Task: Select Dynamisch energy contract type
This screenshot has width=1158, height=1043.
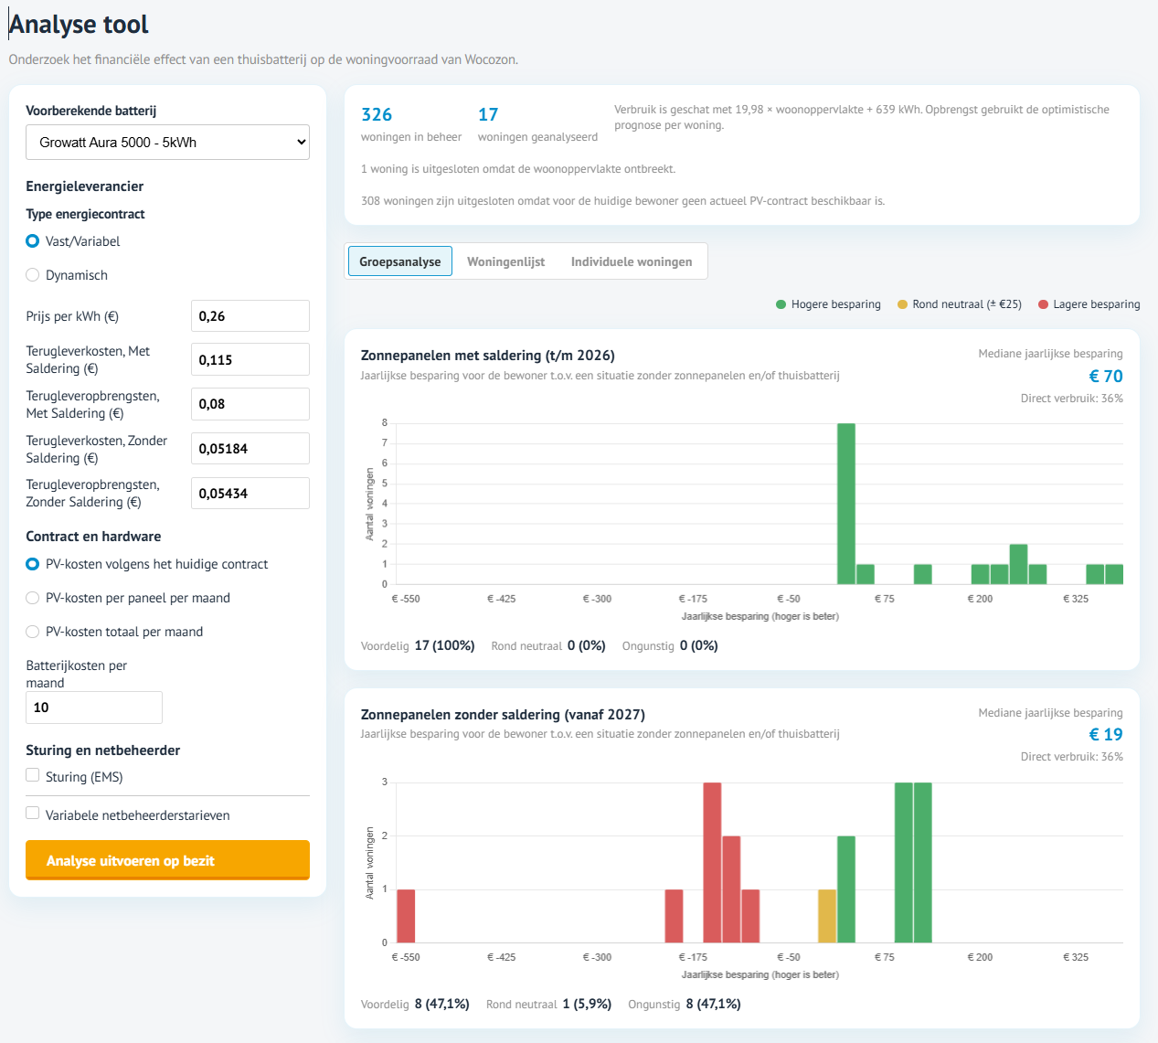Action: [x=32, y=275]
